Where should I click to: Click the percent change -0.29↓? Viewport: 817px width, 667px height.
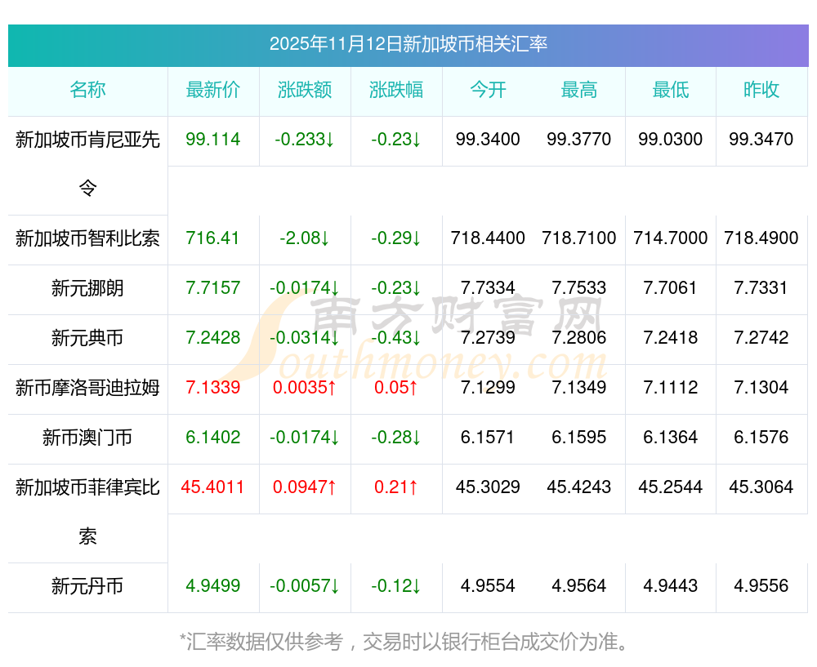396,238
